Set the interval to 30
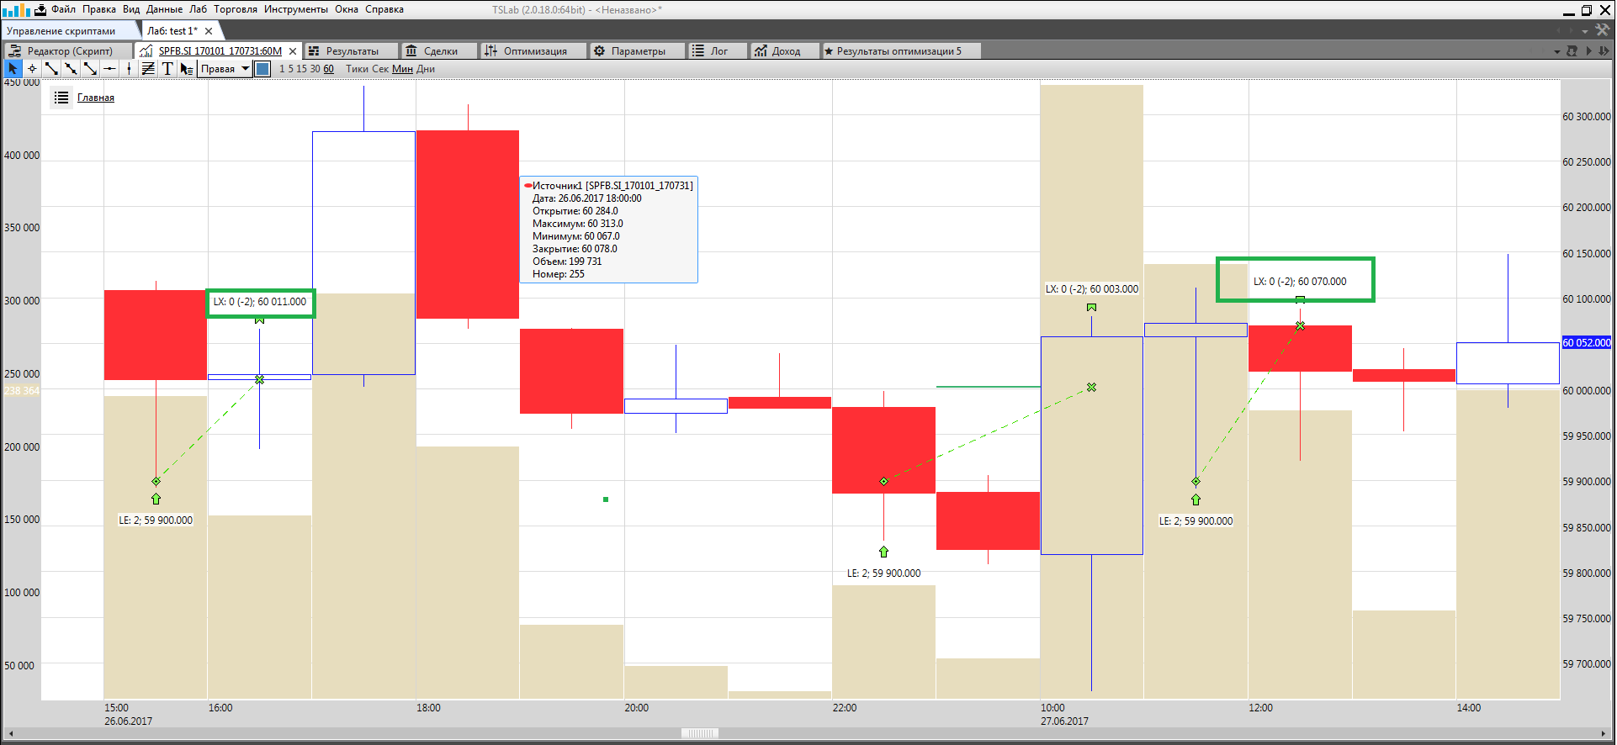Viewport: 1617px width, 745px height. [x=315, y=69]
